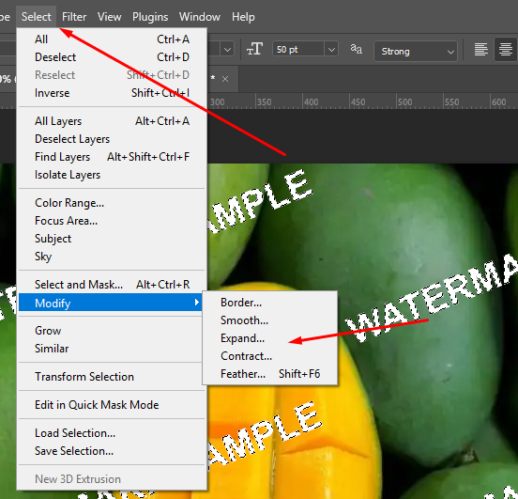
Task: Choose Subject selection
Action: tap(113, 239)
